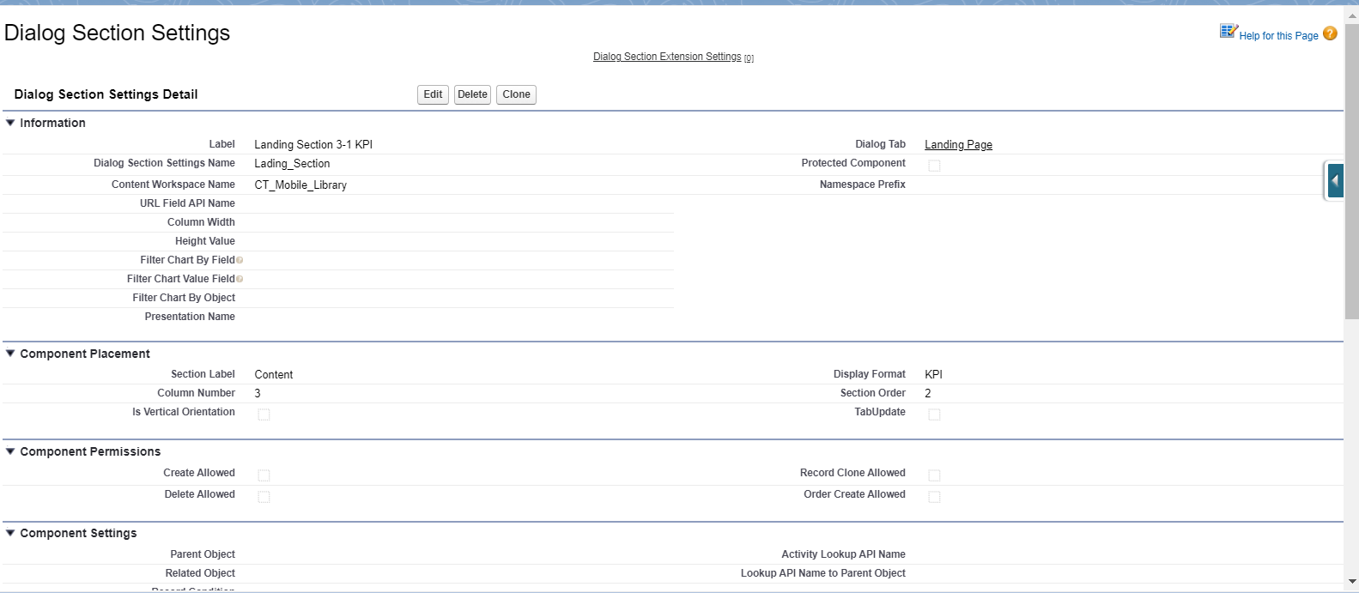The width and height of the screenshot is (1359, 593).
Task: Collapse the Information section
Action: [x=10, y=123]
